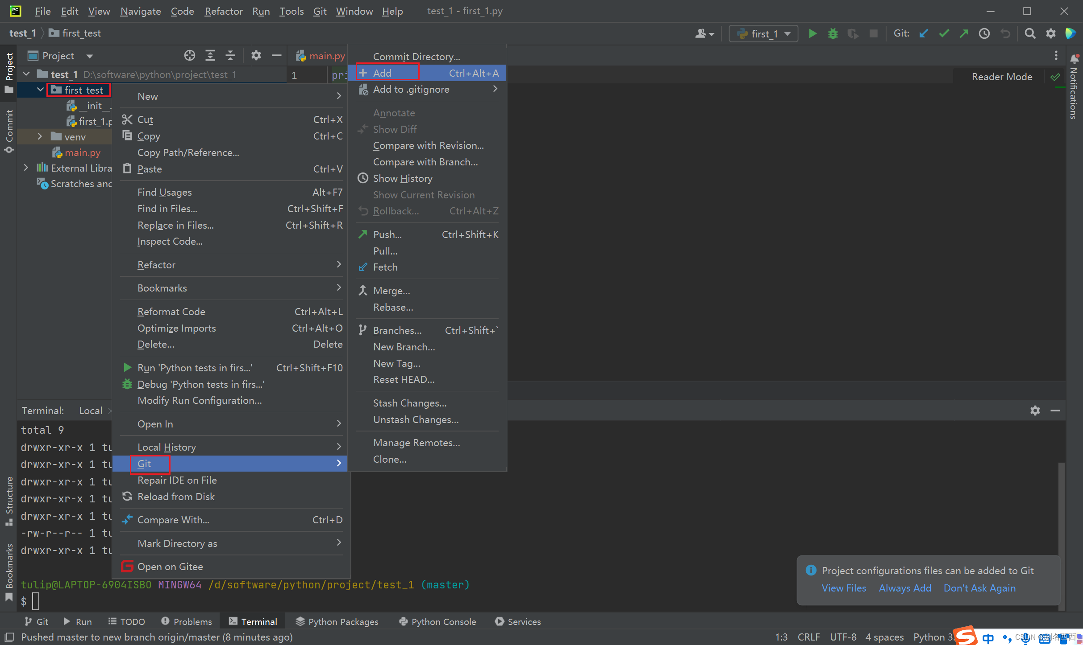
Task: Choose Branches... from the Git submenu
Action: [397, 331]
